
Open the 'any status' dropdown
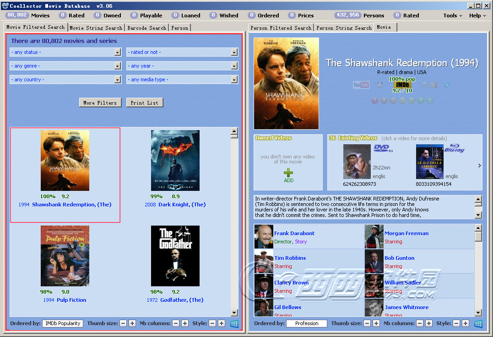click(x=65, y=52)
